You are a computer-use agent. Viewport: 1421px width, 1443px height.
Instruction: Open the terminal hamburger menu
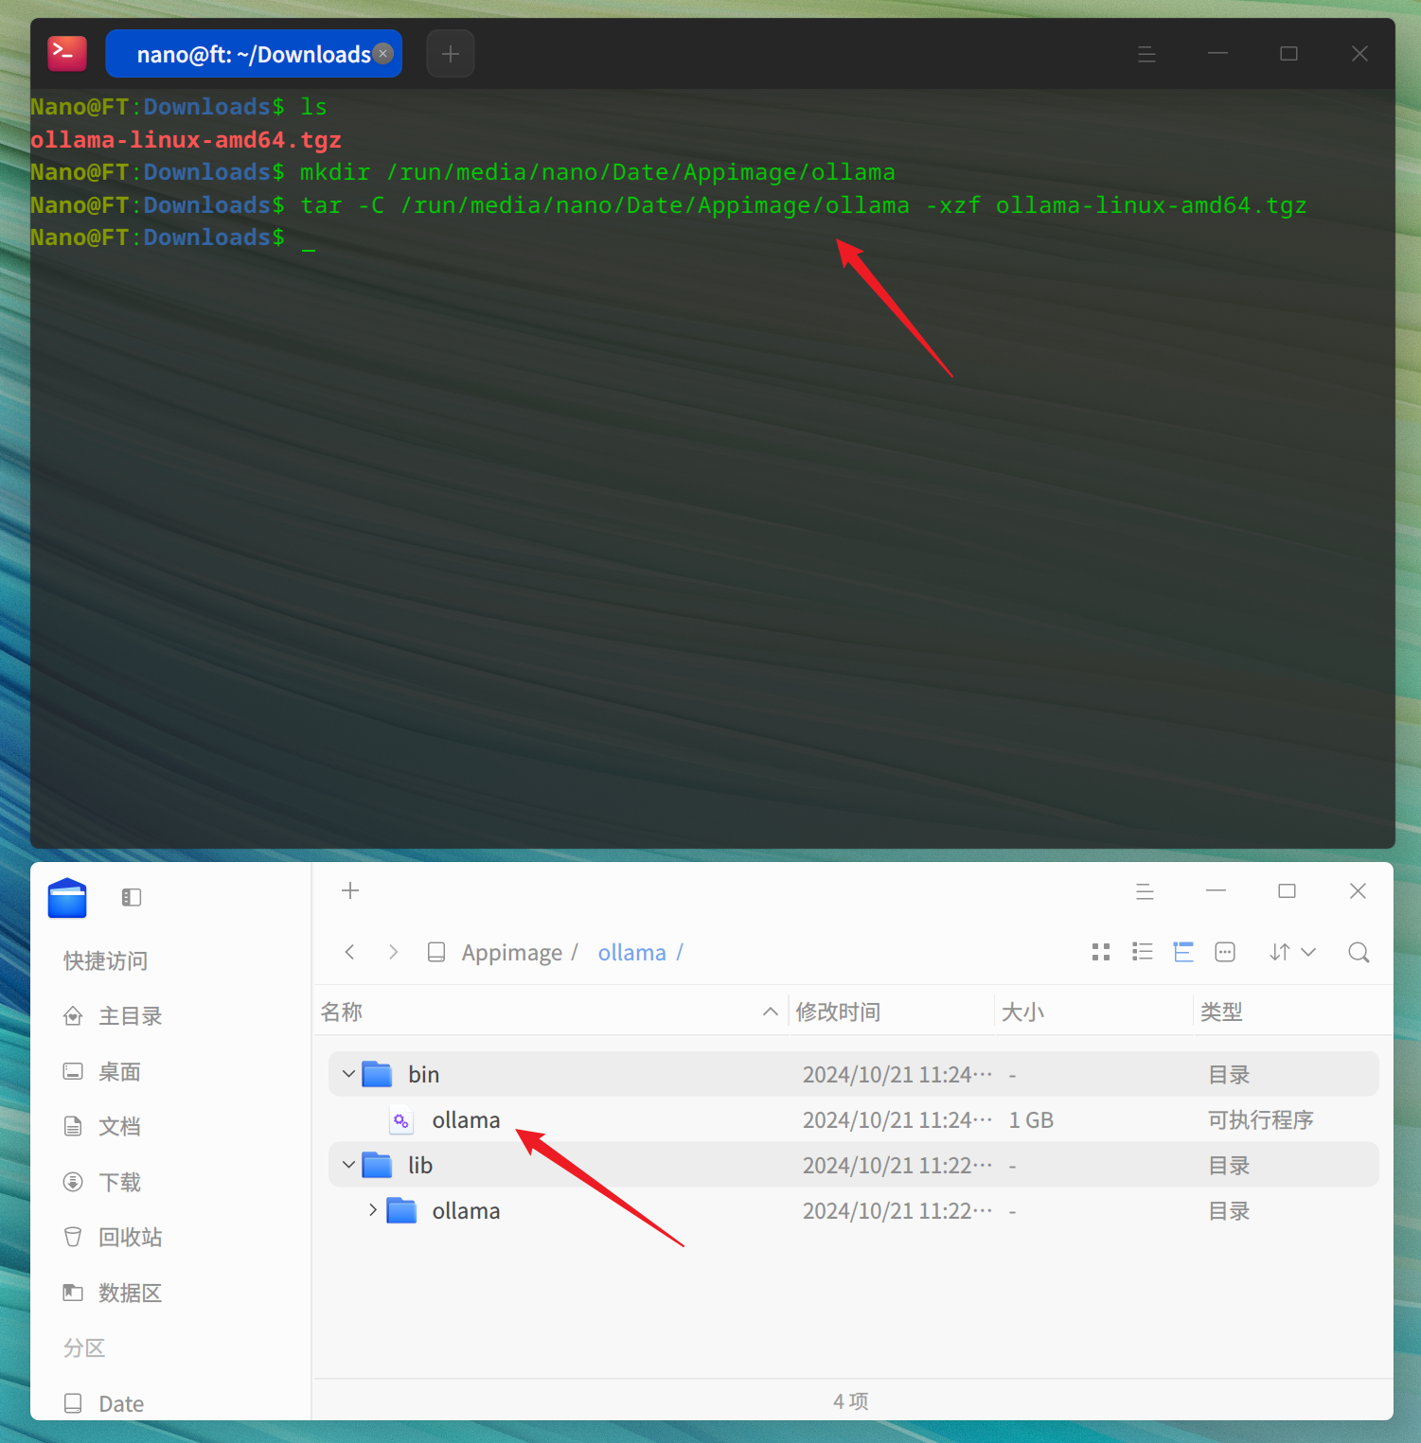pyautogui.click(x=1146, y=54)
